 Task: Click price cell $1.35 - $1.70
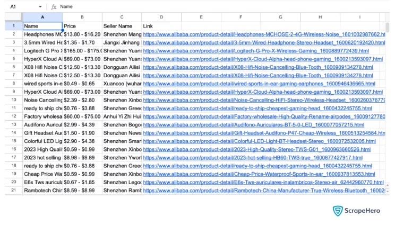[82, 43]
